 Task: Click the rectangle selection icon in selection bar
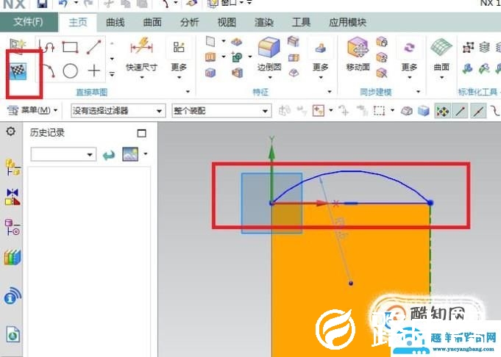pos(380,111)
